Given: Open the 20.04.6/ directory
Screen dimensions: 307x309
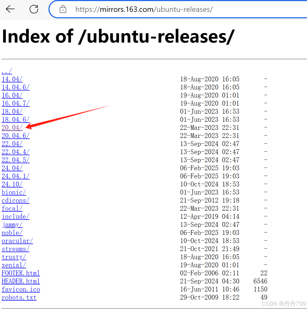Looking at the screenshot, I should click(16, 136).
